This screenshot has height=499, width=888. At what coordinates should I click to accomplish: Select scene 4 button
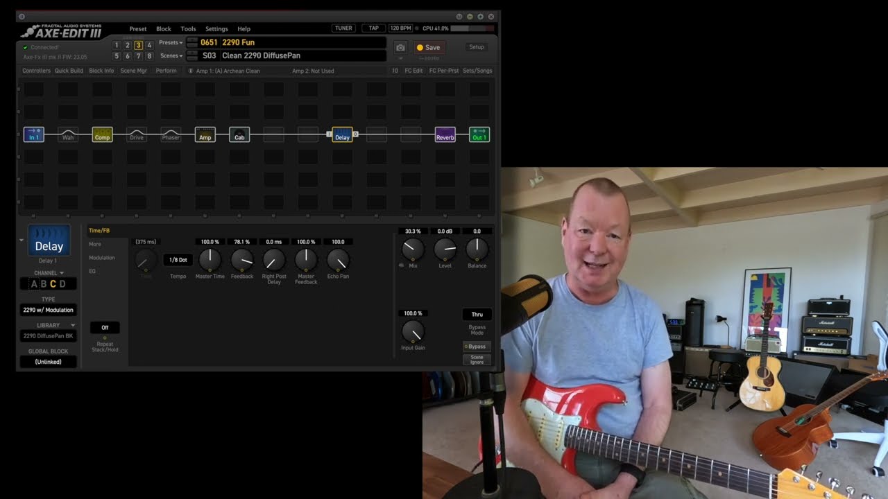click(x=149, y=45)
